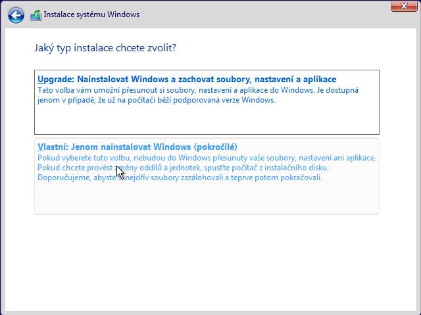This screenshot has width=421, height=315.
Task: Choose 'Vlastní: Jenom nainstalovat Windows (pokročilé)'
Action: (137, 147)
